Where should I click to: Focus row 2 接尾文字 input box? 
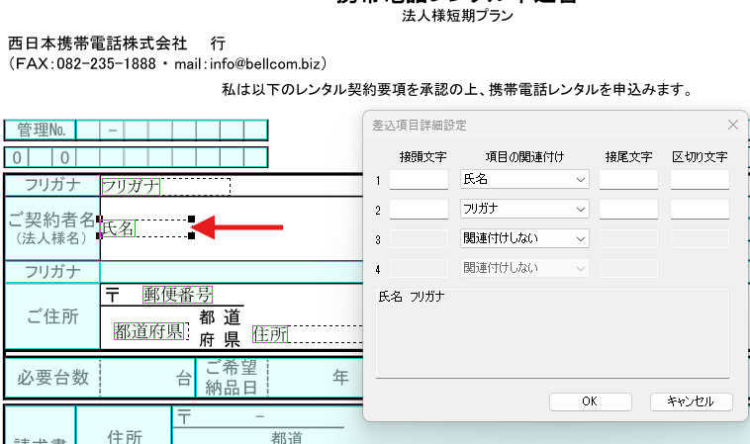[x=628, y=210]
